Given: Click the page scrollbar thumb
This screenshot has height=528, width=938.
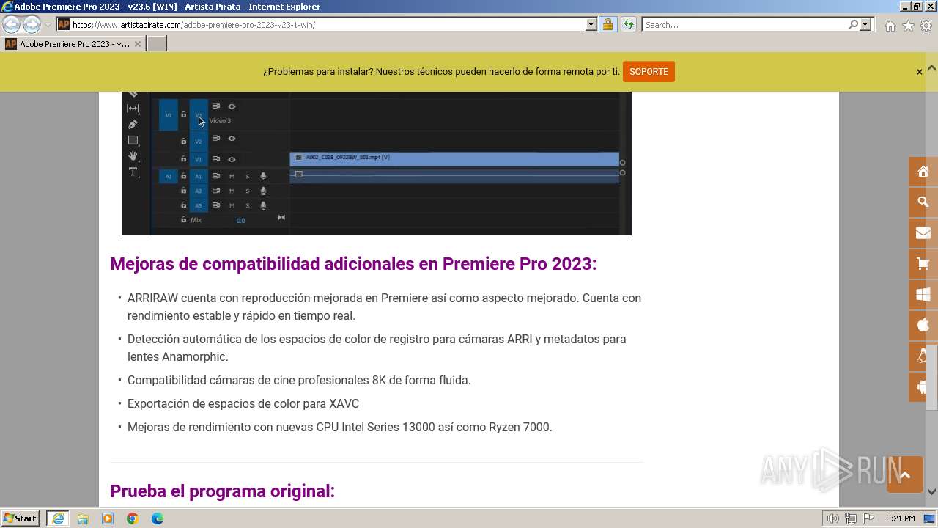Looking at the screenshot, I should 931,378.
